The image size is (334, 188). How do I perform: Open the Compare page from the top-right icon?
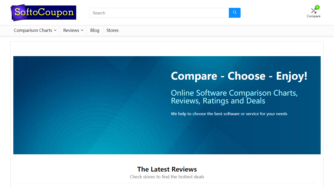click(x=314, y=10)
